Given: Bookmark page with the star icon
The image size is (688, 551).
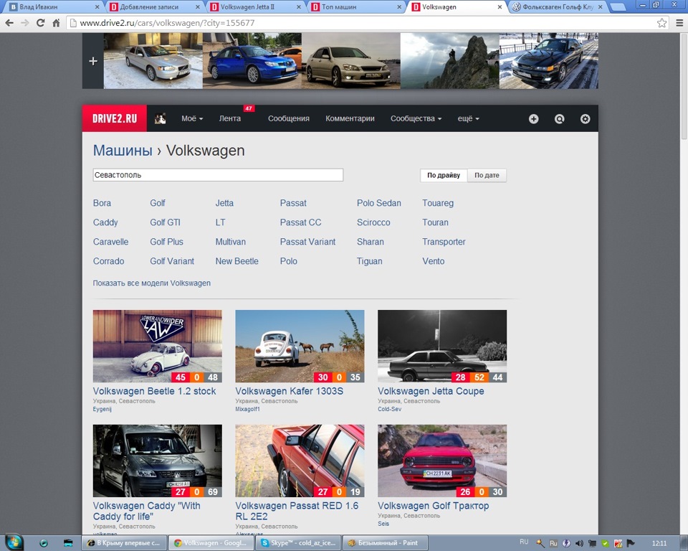Looking at the screenshot, I should [x=661, y=23].
